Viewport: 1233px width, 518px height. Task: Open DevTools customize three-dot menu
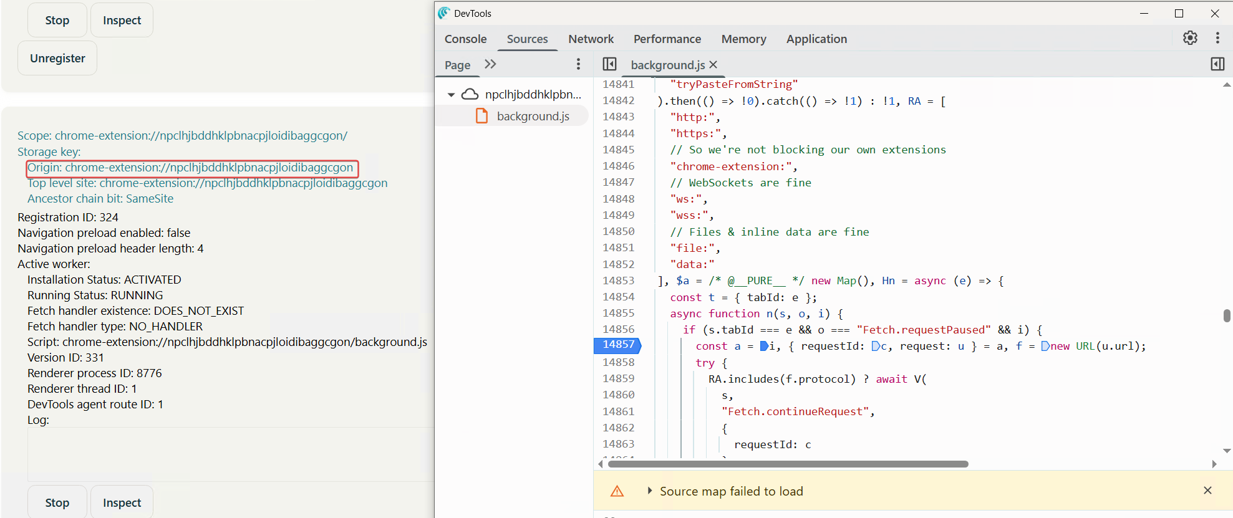[x=1217, y=38]
